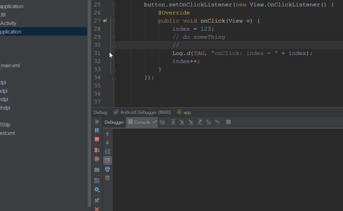
Task: Switch to the Debugger tab
Action: point(114,122)
